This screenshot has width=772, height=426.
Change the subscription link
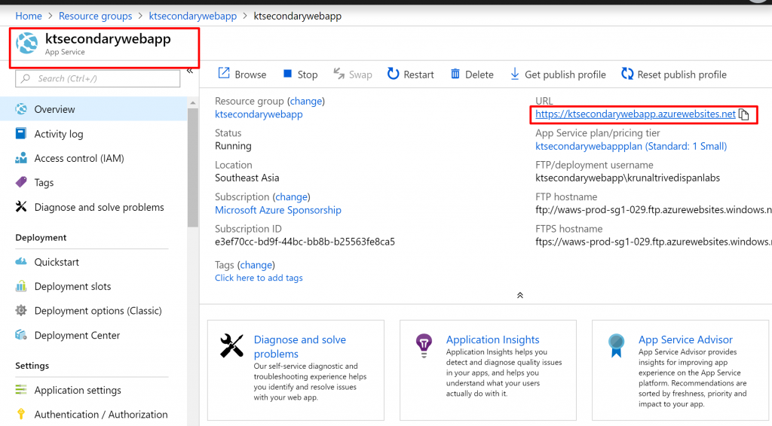292,196
